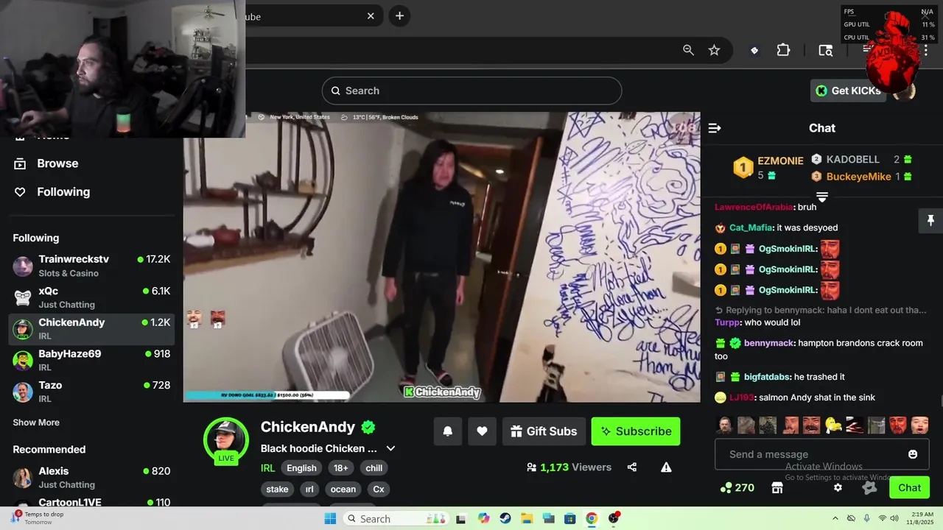Viewport: 943px width, 530px height.
Task: Open File Explorer from the taskbar
Action: tap(527, 518)
